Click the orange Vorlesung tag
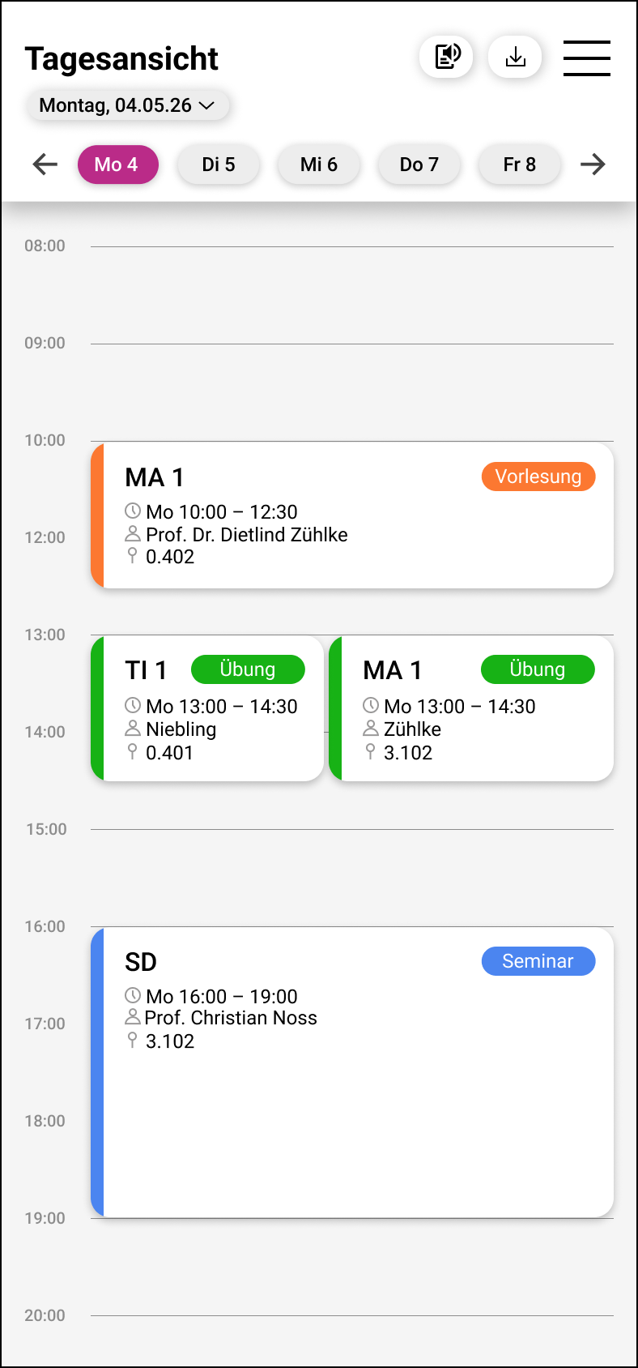Screen dimensions: 638x1368 click(x=538, y=477)
